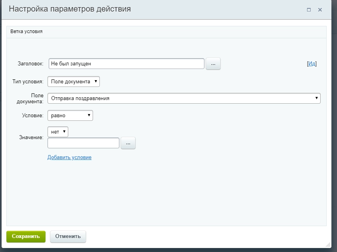
Task: Click dropdown arrow of Поле документа list
Action: pyautogui.click(x=317, y=98)
